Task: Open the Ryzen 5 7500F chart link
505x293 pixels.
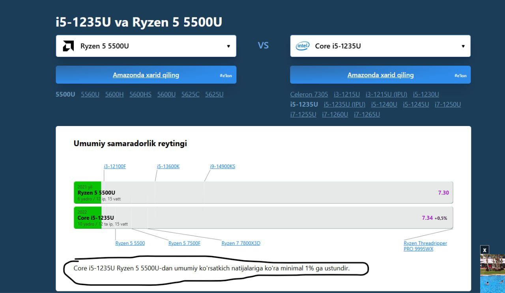Action: coord(184,243)
